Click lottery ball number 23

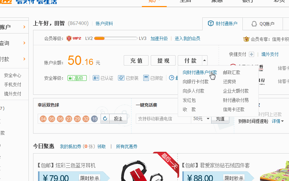[69, 119]
